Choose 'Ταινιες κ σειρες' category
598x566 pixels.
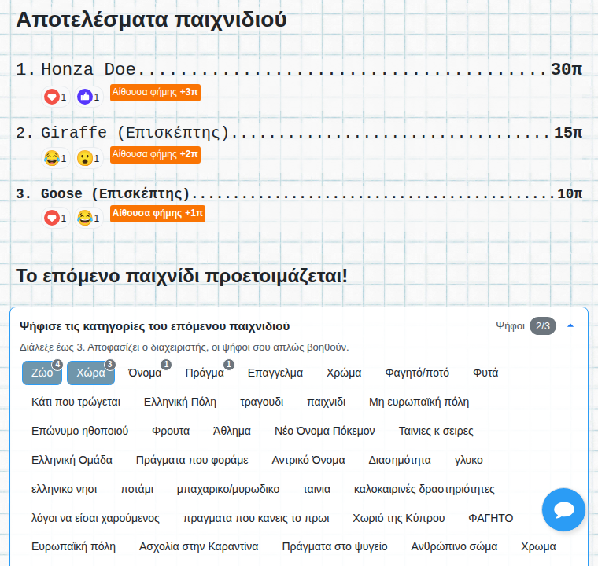coord(436,431)
